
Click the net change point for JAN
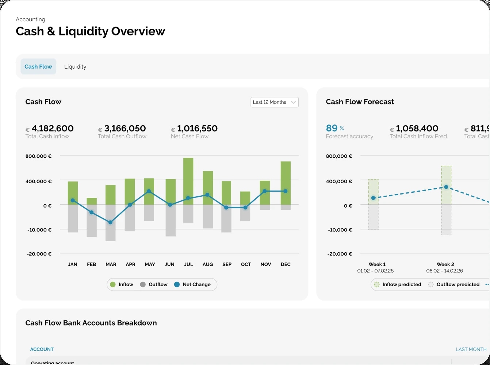pos(73,200)
